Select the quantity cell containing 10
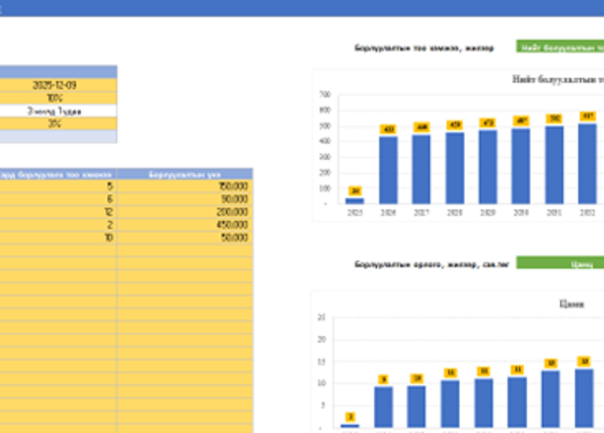Image resolution: width=604 pixels, height=433 pixels. click(x=58, y=237)
